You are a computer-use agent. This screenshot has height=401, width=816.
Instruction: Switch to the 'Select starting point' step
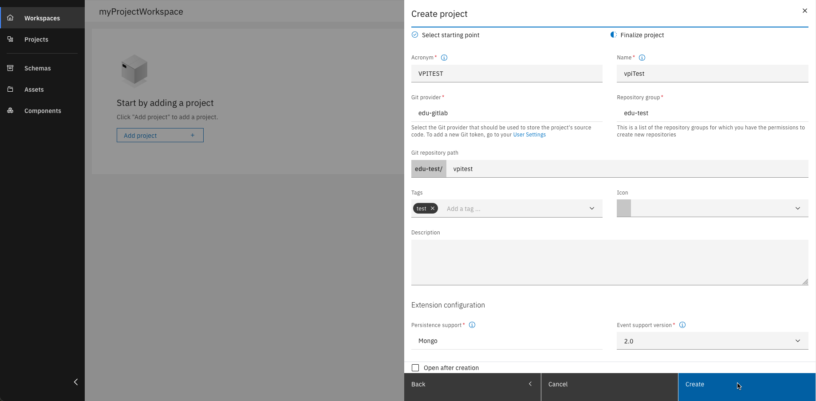coord(450,35)
